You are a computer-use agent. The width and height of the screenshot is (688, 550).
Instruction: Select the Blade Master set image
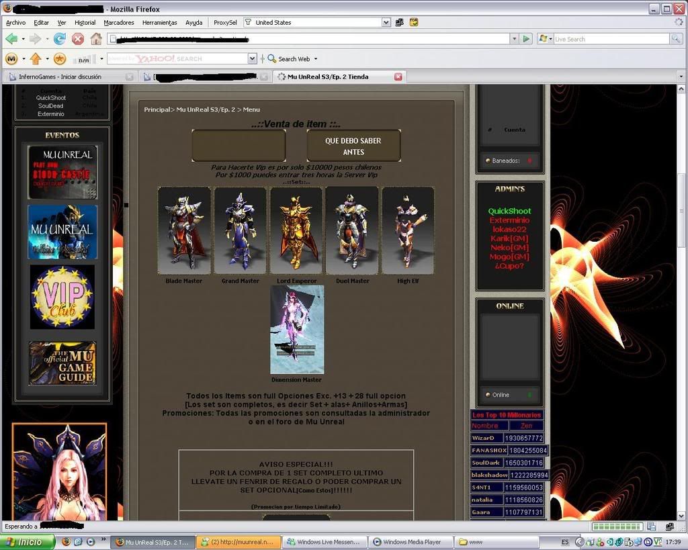pos(184,231)
